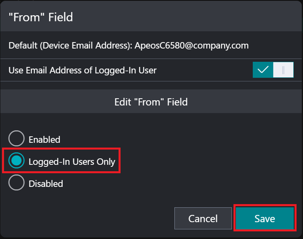Click the "Logged-In Users Only" label text
Screen dimensions: 303x239
(x=72, y=162)
